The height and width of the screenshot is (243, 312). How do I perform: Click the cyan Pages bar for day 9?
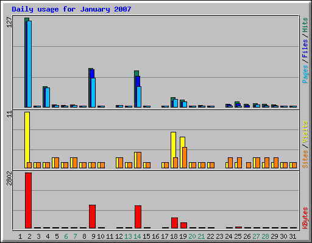tap(93, 92)
